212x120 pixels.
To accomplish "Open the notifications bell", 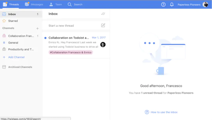I will [172, 5].
